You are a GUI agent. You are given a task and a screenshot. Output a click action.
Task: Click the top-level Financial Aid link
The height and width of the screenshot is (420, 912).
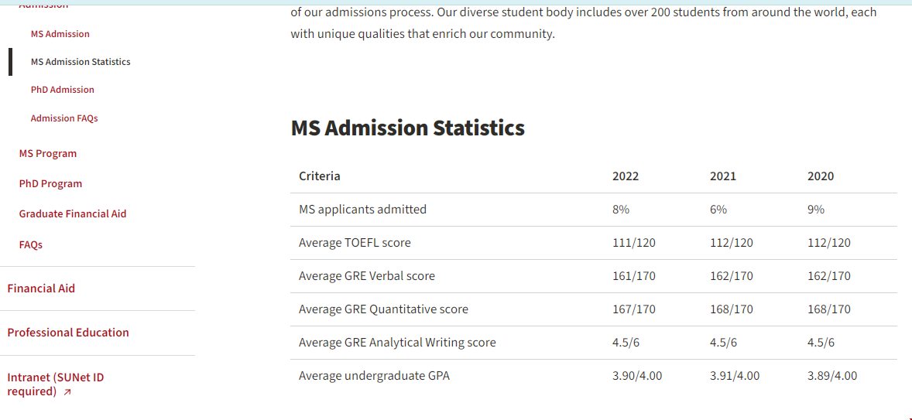pyautogui.click(x=41, y=289)
